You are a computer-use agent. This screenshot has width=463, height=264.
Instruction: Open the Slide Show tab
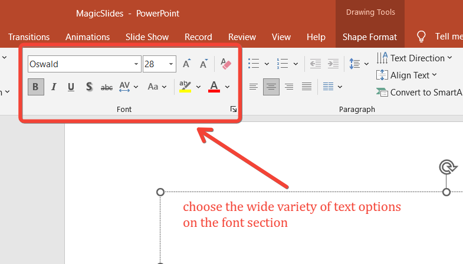(x=147, y=37)
